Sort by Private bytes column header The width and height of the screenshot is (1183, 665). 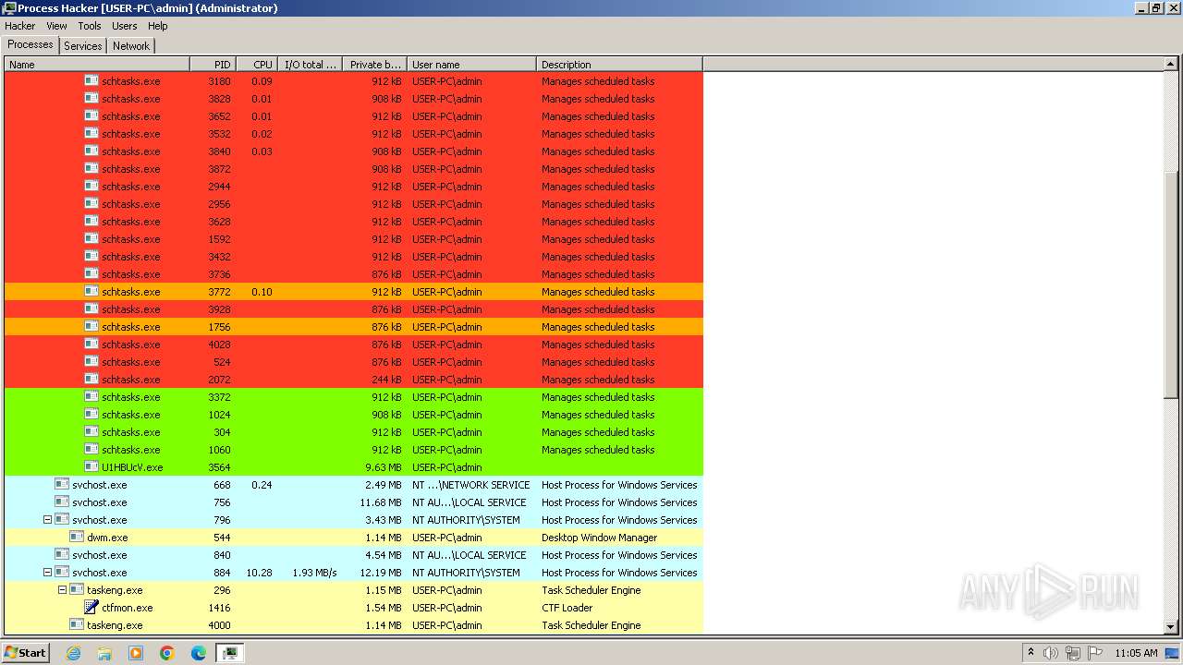pos(374,65)
